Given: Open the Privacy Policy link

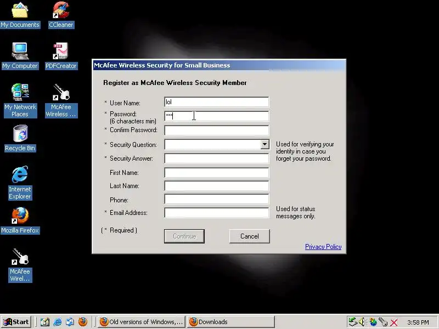Looking at the screenshot, I should pyautogui.click(x=323, y=246).
